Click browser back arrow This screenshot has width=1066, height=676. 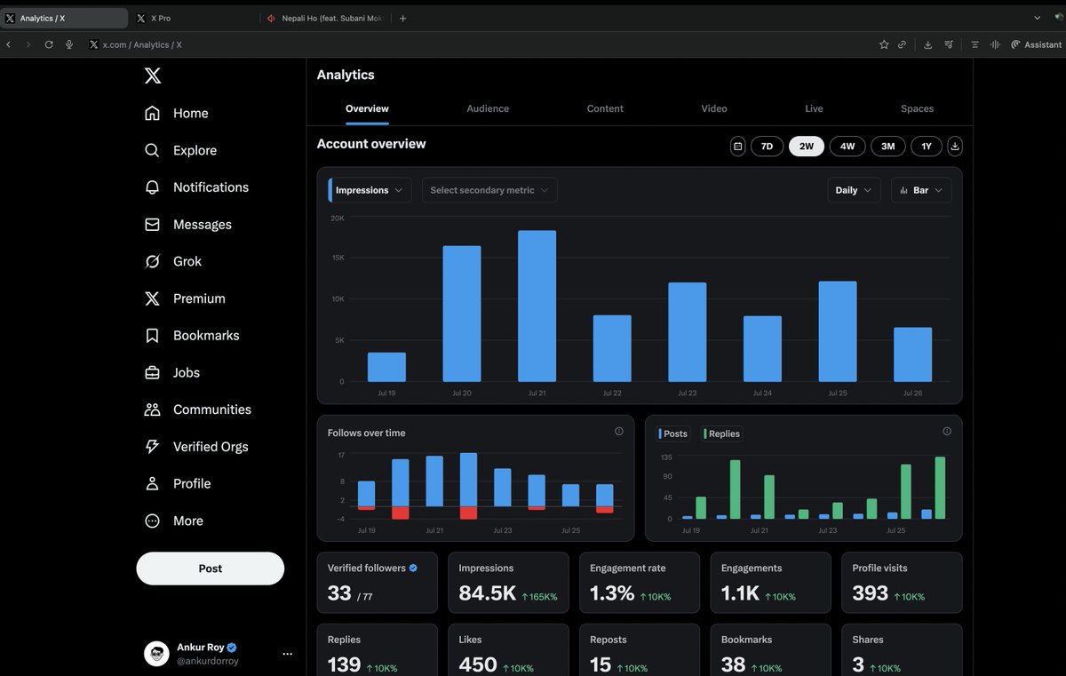point(9,44)
